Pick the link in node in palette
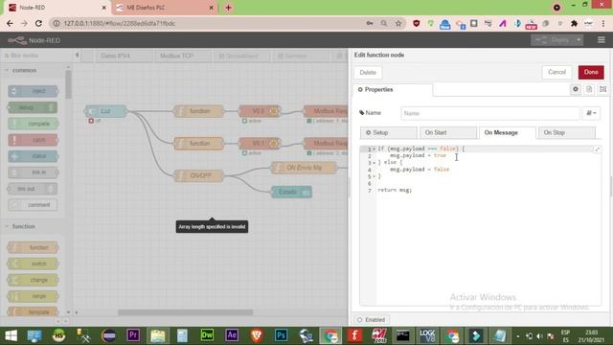 pyautogui.click(x=33, y=172)
